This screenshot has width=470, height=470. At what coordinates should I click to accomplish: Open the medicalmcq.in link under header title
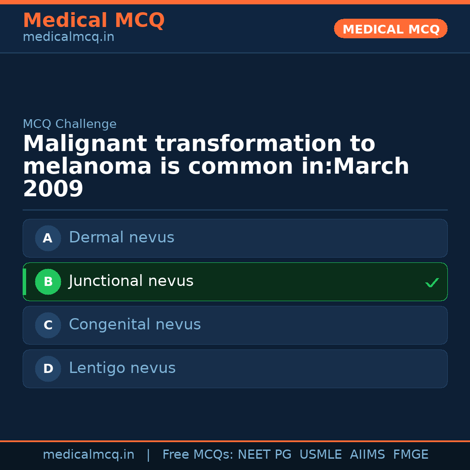(68, 37)
